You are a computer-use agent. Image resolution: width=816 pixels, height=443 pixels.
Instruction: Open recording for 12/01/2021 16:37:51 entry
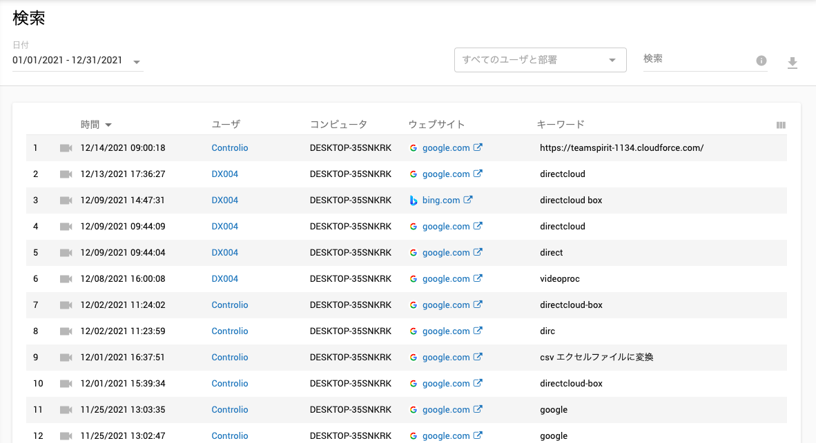click(x=66, y=358)
